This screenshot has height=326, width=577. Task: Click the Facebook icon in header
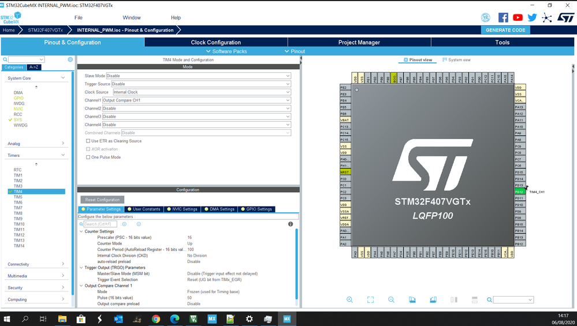[x=503, y=17]
